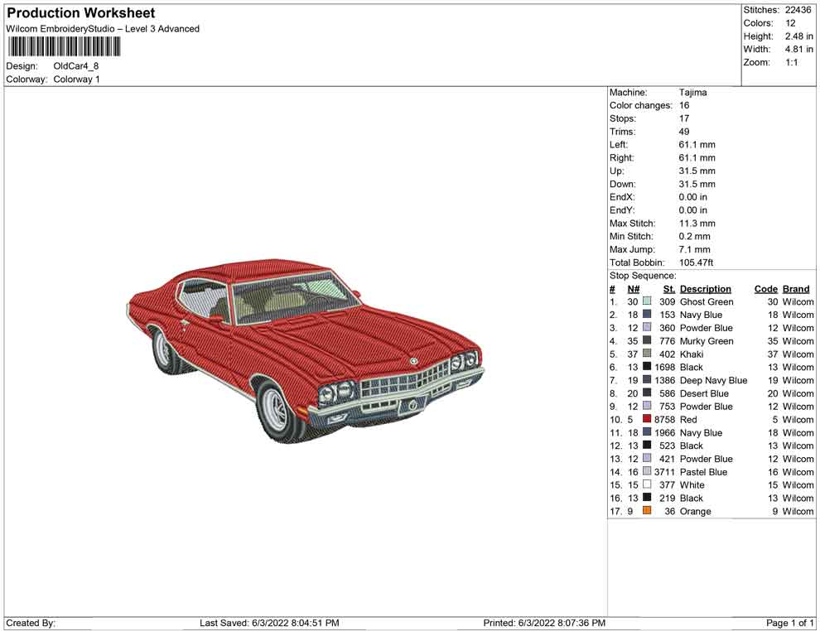Click the Red swatch in row 10
This screenshot has height=631, width=820.
tap(647, 419)
